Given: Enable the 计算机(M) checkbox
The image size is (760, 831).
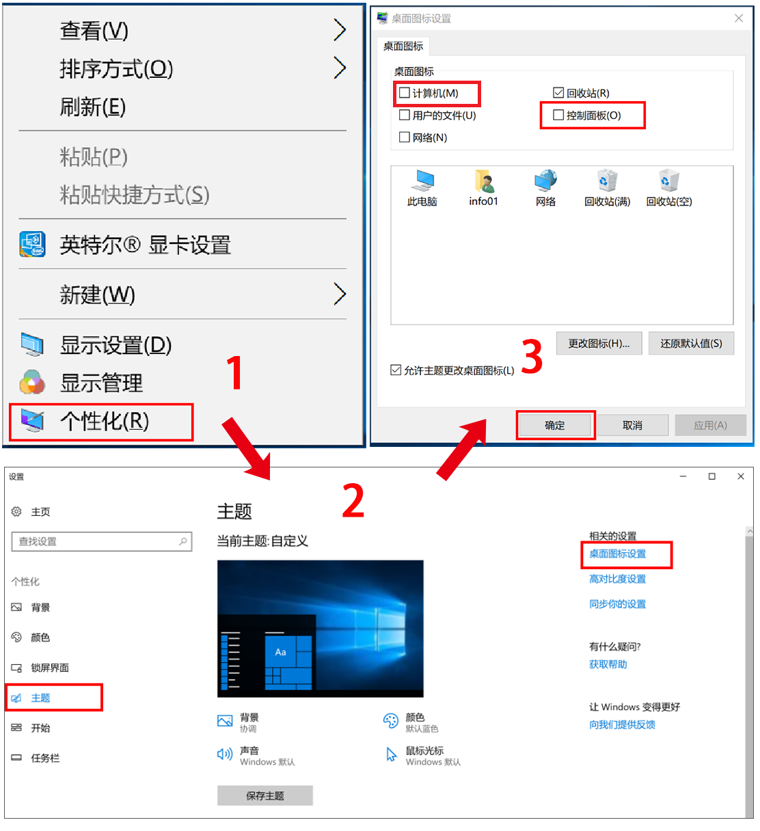Looking at the screenshot, I should coord(405,93).
